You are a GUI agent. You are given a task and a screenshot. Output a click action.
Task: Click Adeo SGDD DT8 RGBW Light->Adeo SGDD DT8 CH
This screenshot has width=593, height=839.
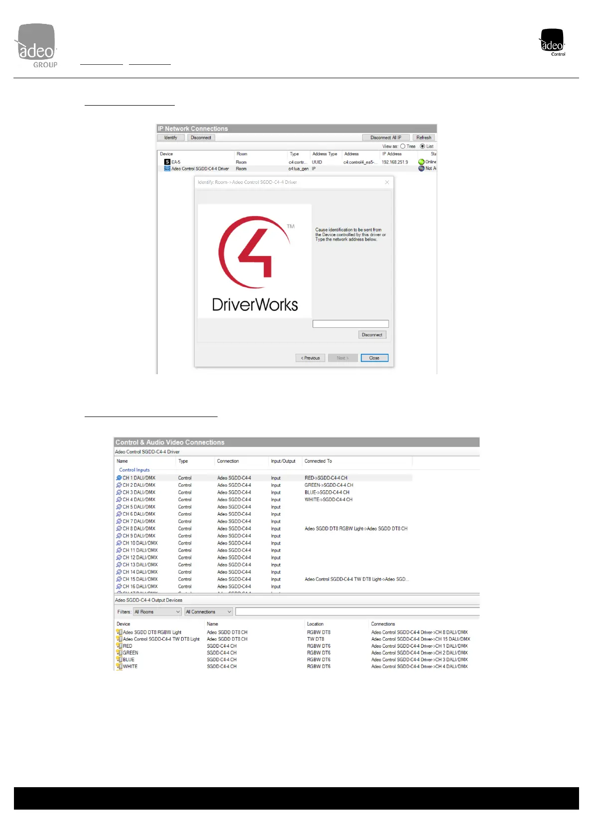click(356, 529)
